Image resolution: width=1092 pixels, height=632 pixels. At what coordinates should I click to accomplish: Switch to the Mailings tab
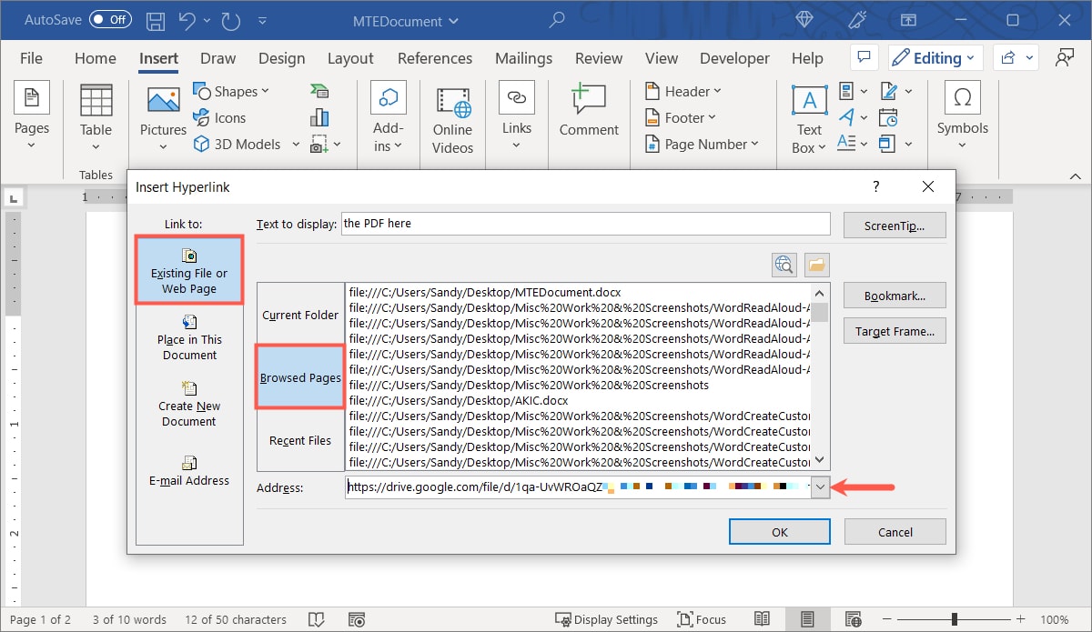click(x=523, y=58)
